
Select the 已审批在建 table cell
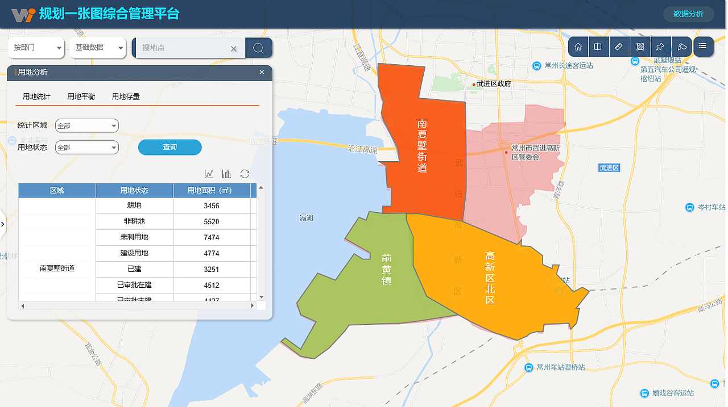coord(134,285)
